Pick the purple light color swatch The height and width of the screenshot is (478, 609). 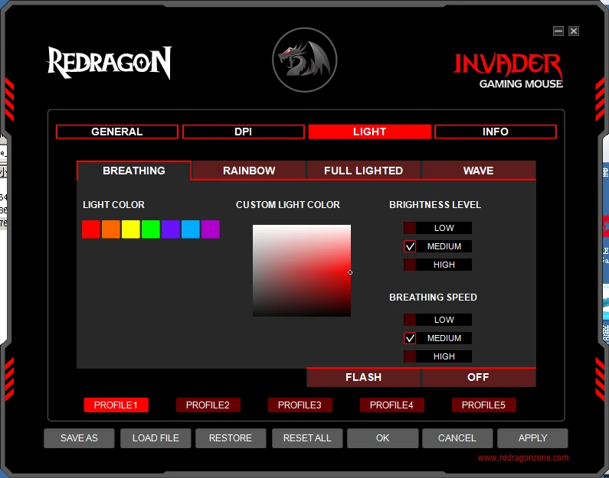point(211,229)
